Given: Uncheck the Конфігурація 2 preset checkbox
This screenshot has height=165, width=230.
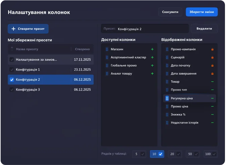Looking at the screenshot, I should (12, 80).
